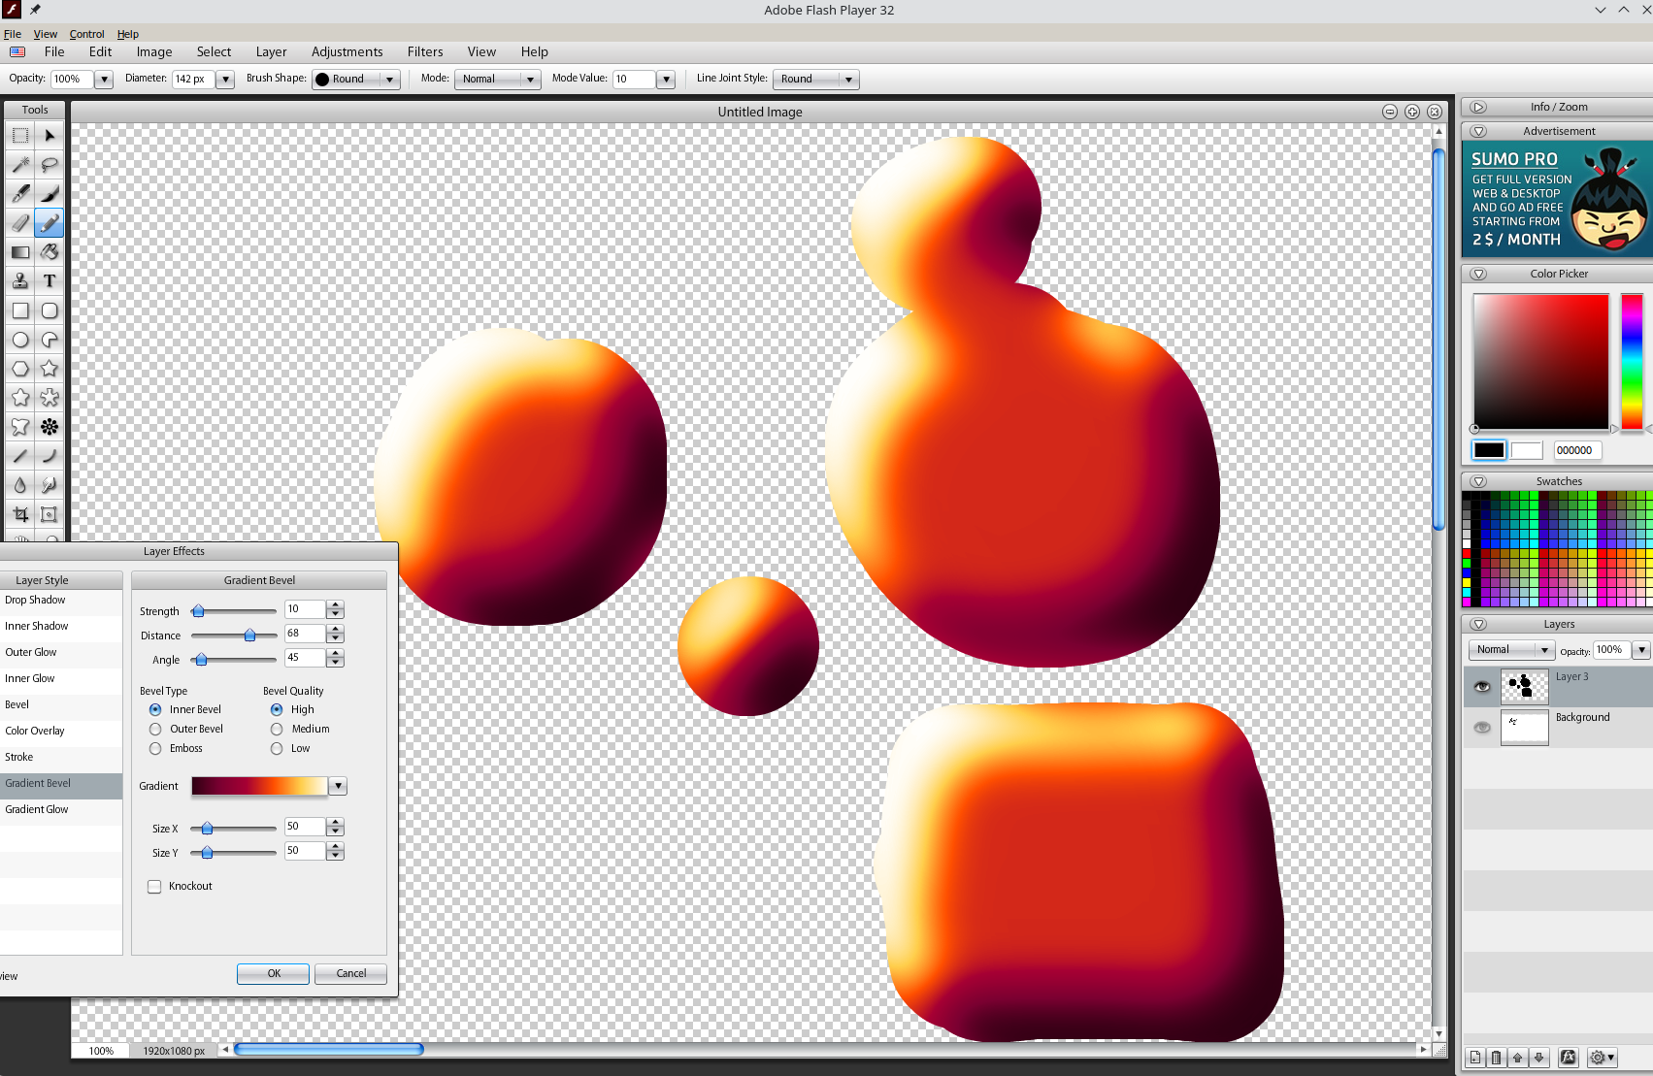Select the Text tool
Viewport: 1653px width, 1076px height.
click(x=50, y=281)
